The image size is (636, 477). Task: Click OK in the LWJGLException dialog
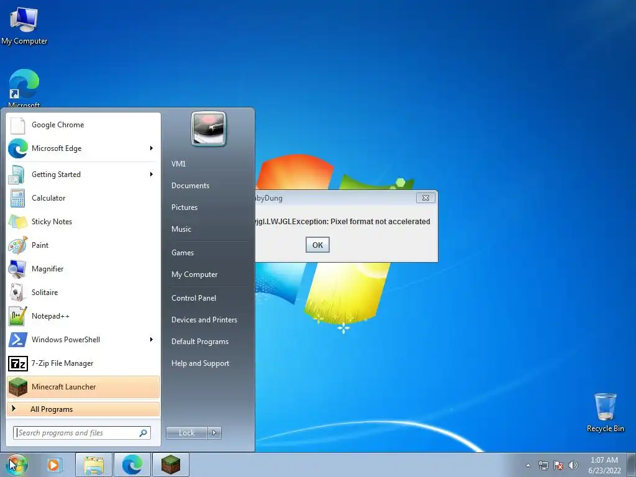[x=317, y=245]
